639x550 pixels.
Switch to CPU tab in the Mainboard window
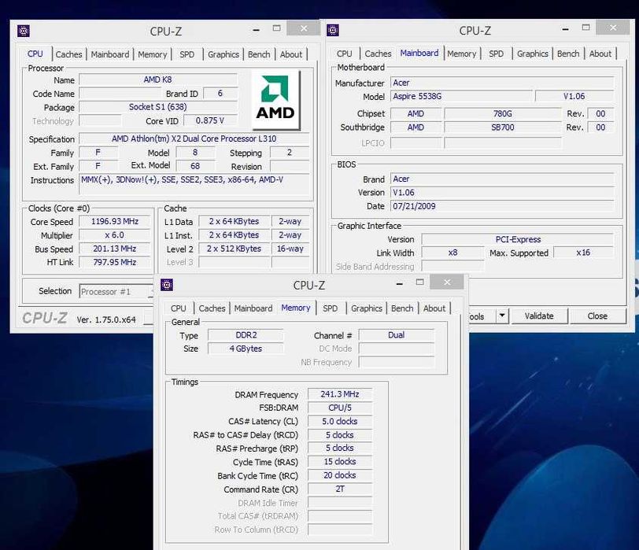pos(345,54)
